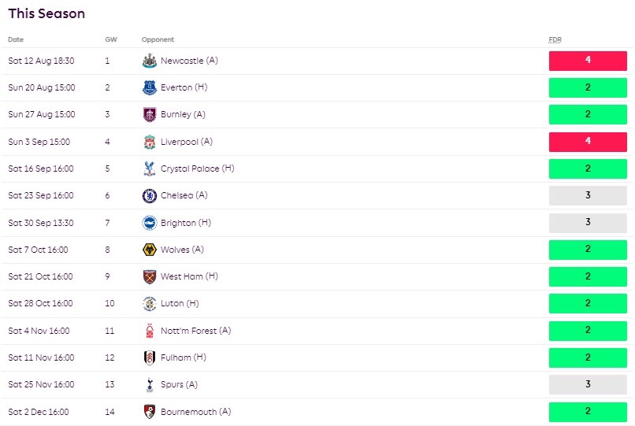Image resolution: width=635 pixels, height=426 pixels.
Task: Click the Chelsea club badge
Action: coord(149,195)
